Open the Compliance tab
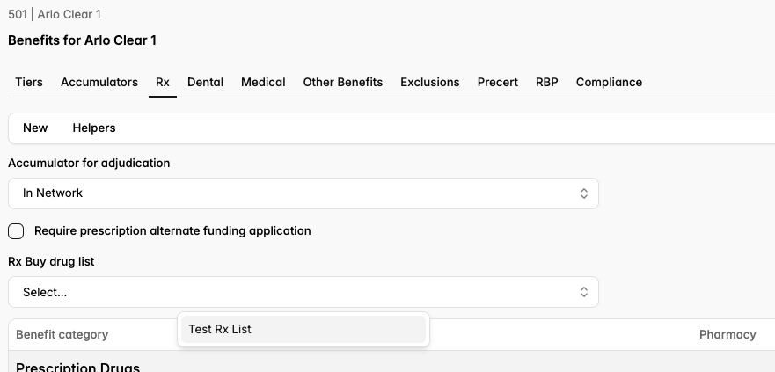 point(609,82)
